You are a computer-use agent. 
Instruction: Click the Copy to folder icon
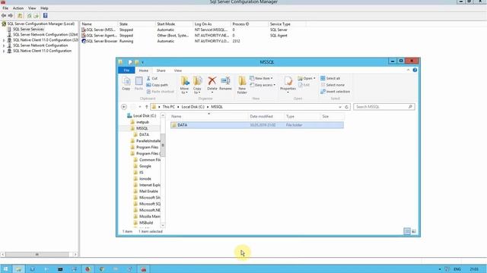coord(197,85)
